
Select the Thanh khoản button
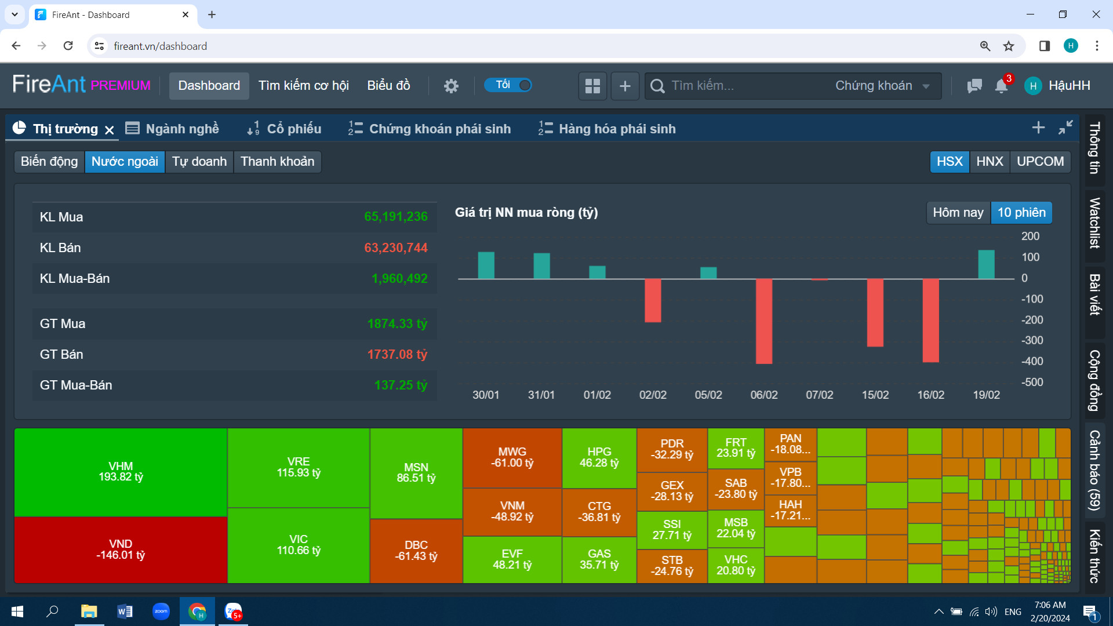click(277, 161)
